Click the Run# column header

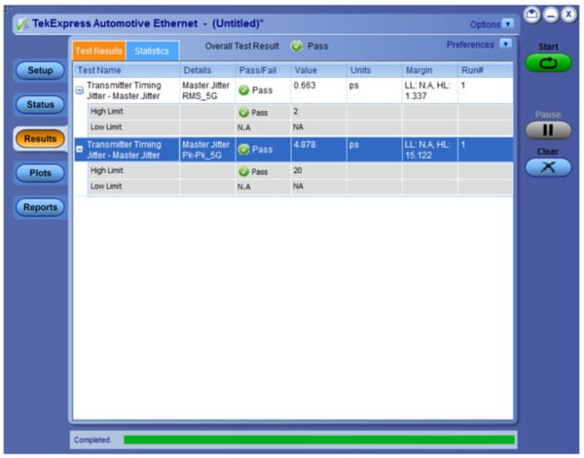coord(485,70)
